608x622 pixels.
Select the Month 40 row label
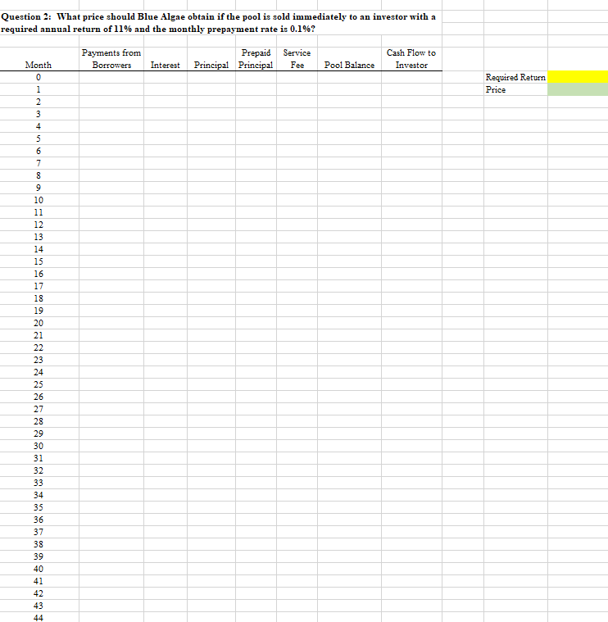tap(39, 569)
